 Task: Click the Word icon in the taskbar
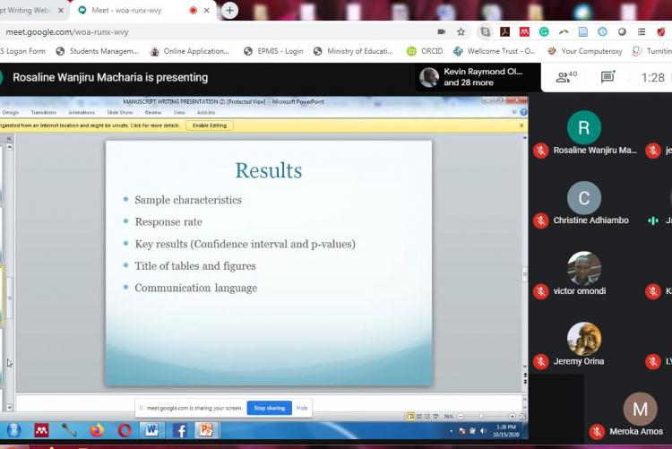point(151,430)
